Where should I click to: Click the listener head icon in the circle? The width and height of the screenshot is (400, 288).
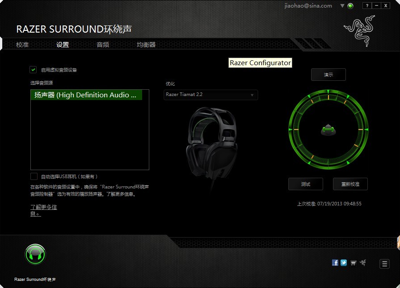tap(328, 130)
